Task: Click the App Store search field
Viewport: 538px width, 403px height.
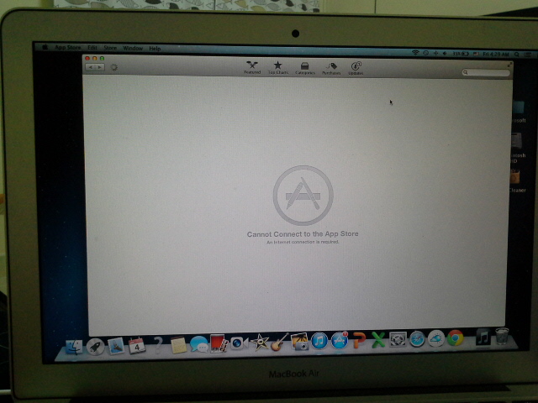Action: tap(486, 72)
